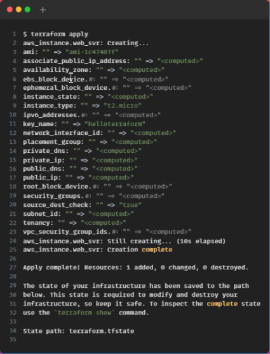Click the "terraform apply" command on line 1
Image resolution: width=270 pixels, height=354 pixels.
pos(60,34)
